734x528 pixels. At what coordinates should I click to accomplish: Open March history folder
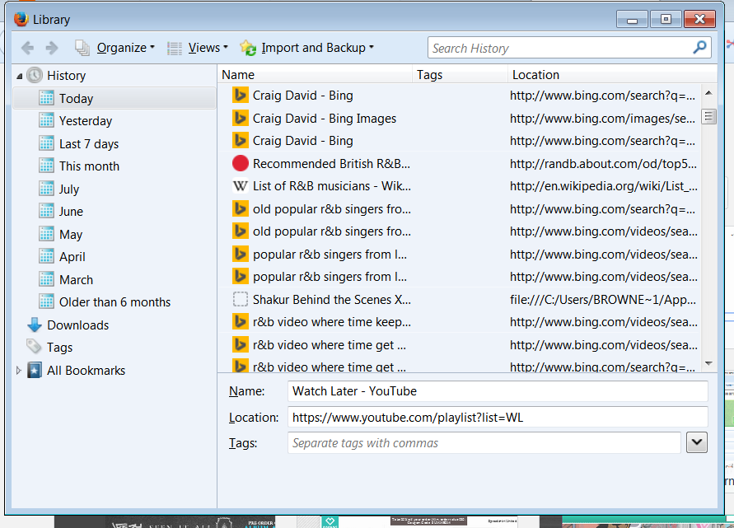pyautogui.click(x=77, y=280)
